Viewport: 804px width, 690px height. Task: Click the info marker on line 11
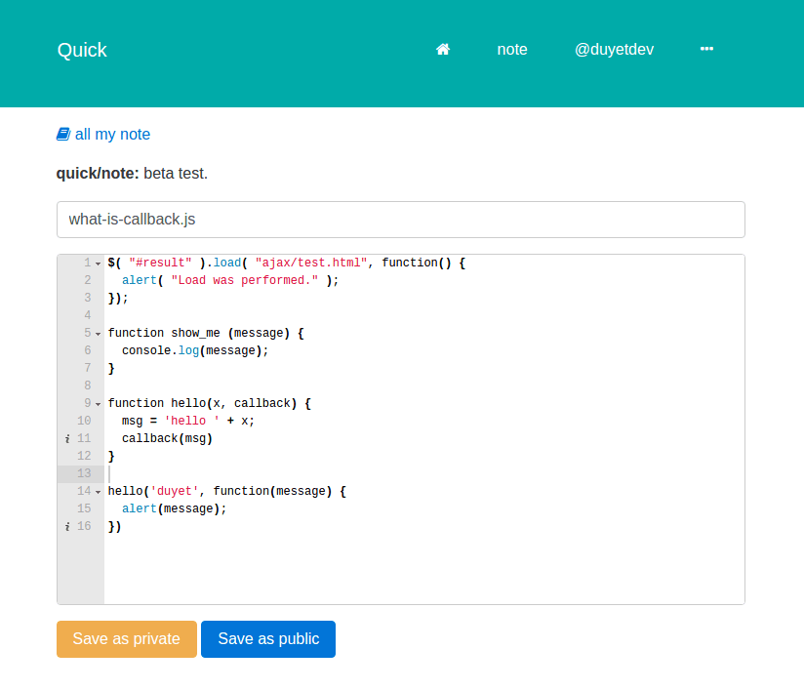click(66, 438)
